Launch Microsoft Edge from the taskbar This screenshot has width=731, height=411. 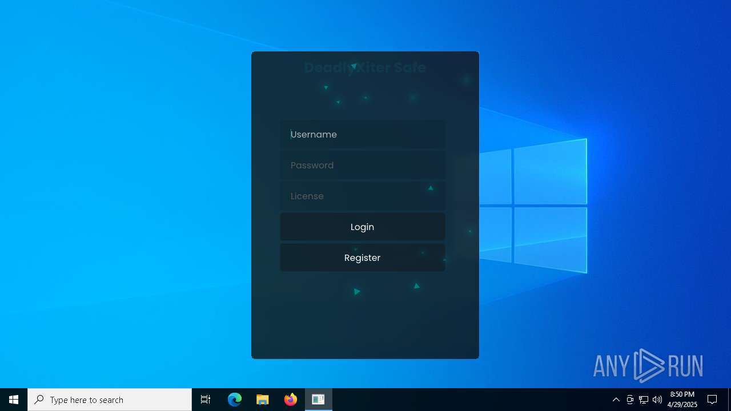coord(235,400)
